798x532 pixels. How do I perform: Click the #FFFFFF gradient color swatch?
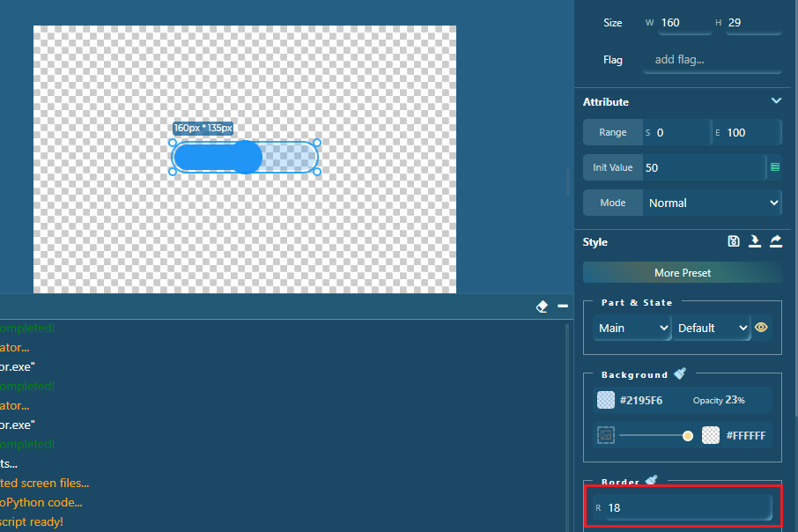[711, 435]
